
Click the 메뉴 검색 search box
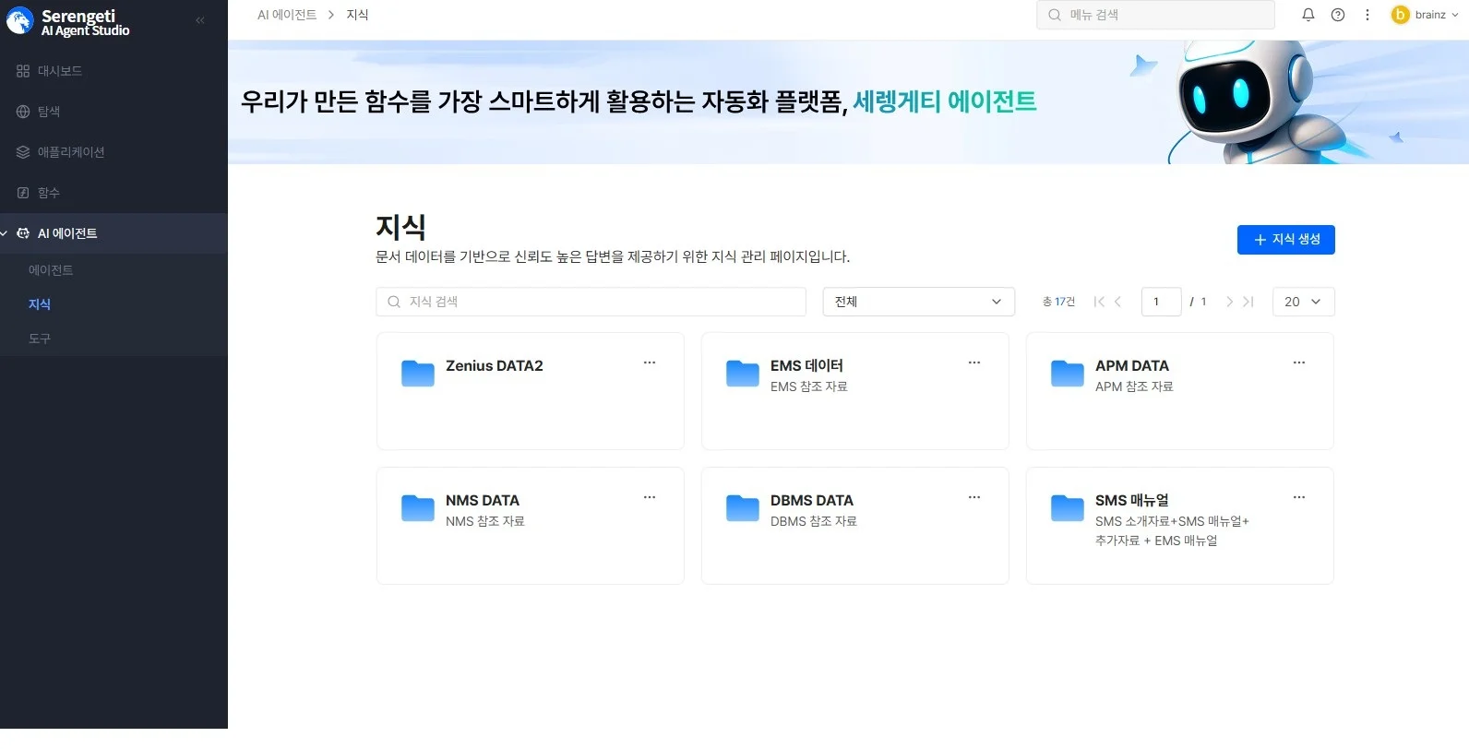click(x=1154, y=15)
